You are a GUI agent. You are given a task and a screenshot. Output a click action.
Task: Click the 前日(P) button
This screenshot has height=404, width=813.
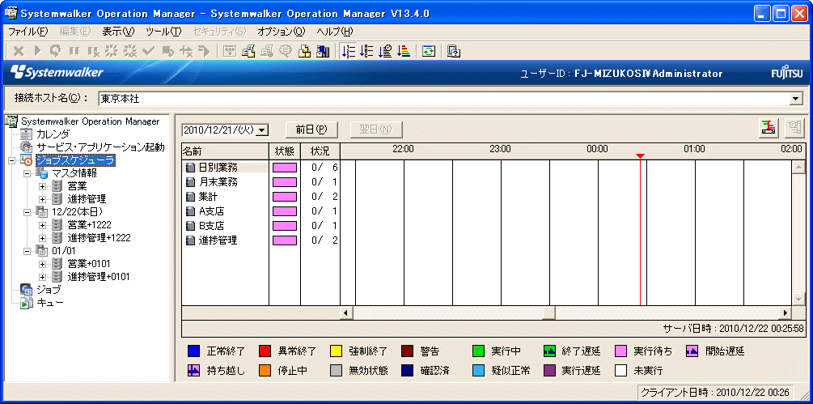(312, 130)
